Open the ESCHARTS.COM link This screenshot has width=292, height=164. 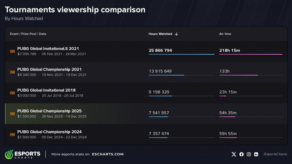coord(108,154)
